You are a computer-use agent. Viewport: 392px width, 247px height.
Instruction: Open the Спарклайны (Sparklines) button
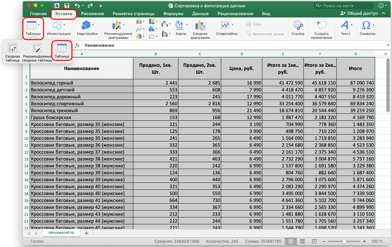tap(226, 28)
